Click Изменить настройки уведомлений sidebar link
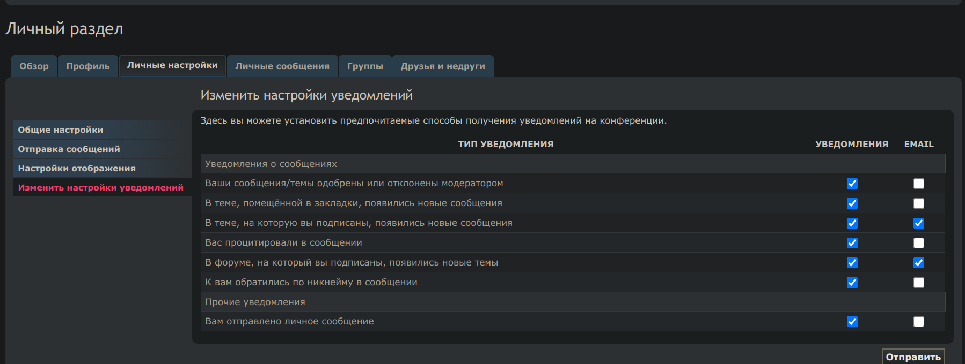This screenshot has width=965, height=364. click(101, 188)
